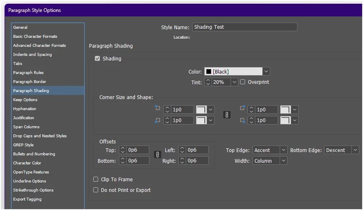The height and width of the screenshot is (210, 363).
Task: Click the black color swatch in Color field
Action: click(209, 72)
